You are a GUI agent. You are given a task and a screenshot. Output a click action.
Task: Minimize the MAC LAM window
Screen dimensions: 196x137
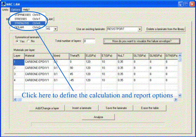[181, 4]
